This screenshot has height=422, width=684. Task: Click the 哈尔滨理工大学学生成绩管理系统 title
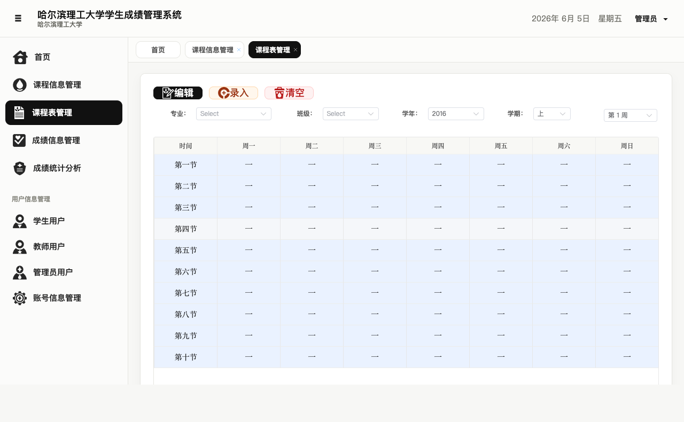(110, 15)
